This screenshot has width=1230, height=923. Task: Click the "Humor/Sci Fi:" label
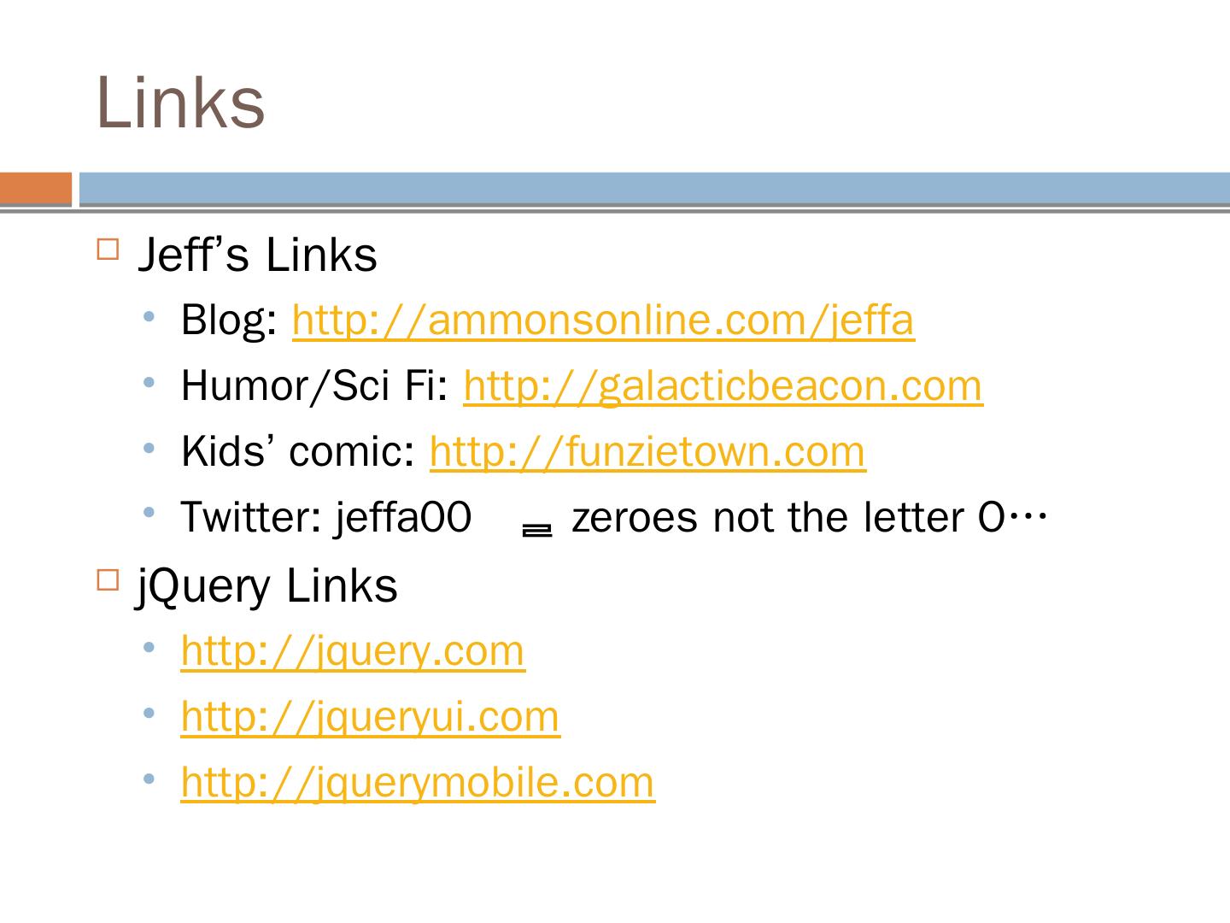click(x=314, y=386)
